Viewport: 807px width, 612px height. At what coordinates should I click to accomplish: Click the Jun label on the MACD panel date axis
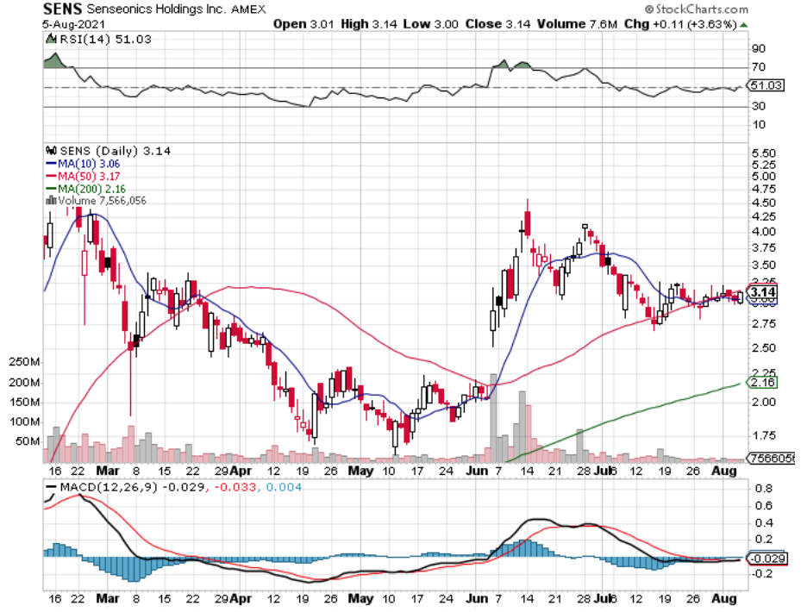pyautogui.click(x=477, y=598)
